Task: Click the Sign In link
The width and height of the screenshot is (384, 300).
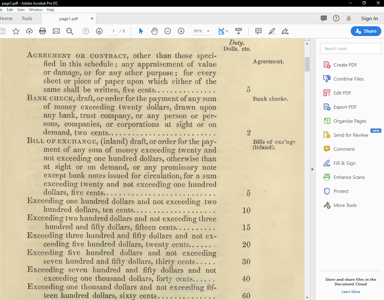Action: pos(369,18)
